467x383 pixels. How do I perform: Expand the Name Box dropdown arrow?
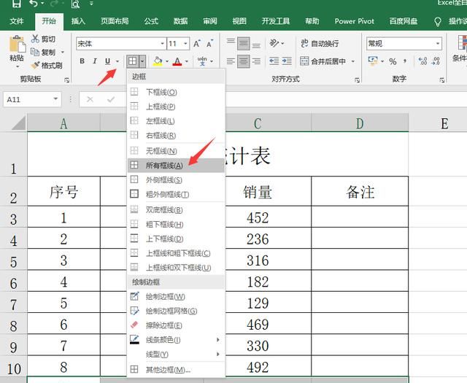(55, 99)
